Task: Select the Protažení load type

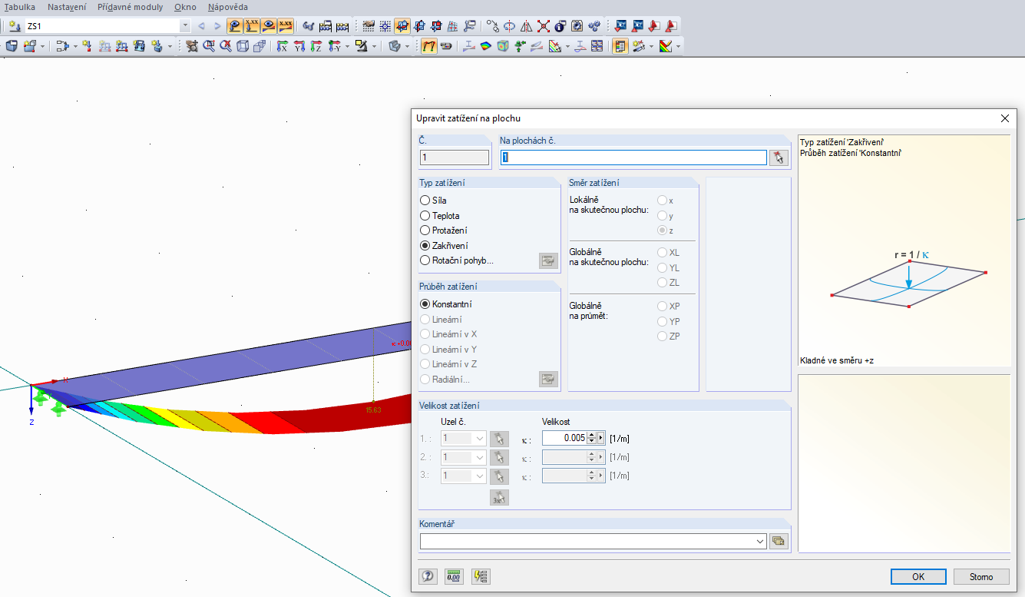Action: tap(444, 231)
